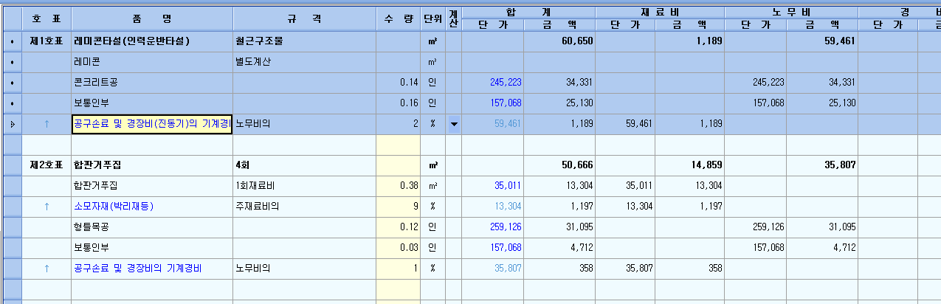Image resolution: width=941 pixels, height=304 pixels.
Task: Select the 형틀목공 item cell
Action: click(x=152, y=227)
